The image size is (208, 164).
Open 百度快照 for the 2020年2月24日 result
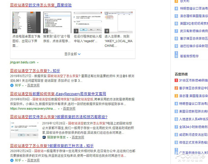[x=33, y=160]
